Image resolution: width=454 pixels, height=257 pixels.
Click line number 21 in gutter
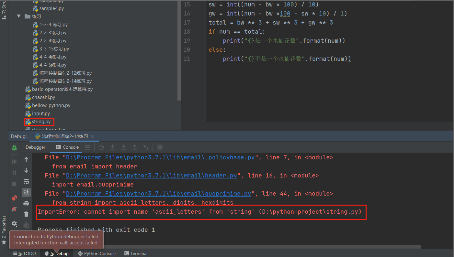pos(187,59)
